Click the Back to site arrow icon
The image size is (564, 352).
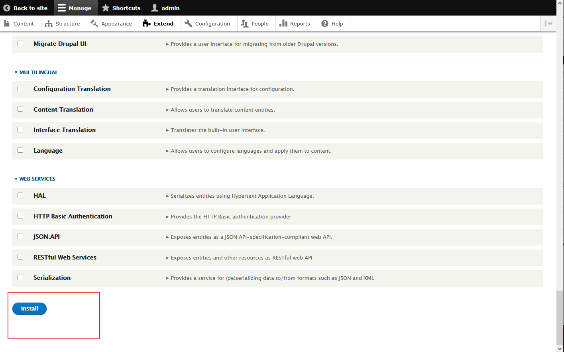(x=6, y=8)
